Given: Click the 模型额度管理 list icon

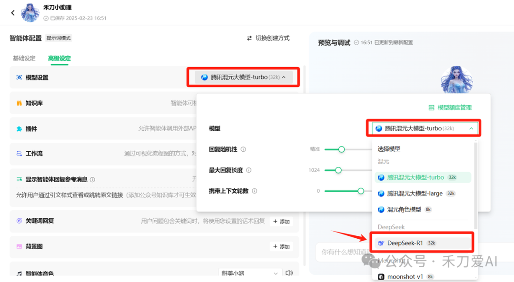Looking at the screenshot, I should click(431, 108).
